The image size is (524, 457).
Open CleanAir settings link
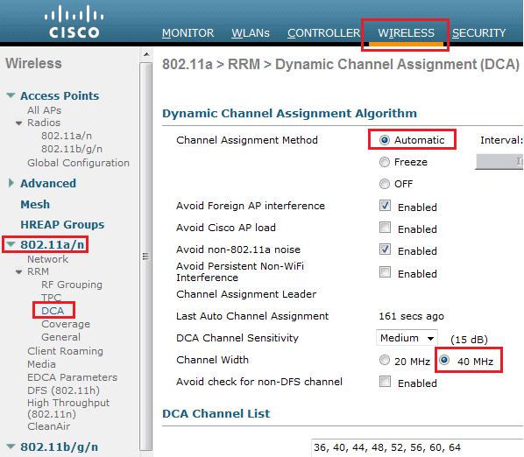click(49, 426)
